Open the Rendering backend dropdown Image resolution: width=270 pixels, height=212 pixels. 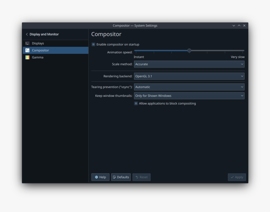pos(189,76)
